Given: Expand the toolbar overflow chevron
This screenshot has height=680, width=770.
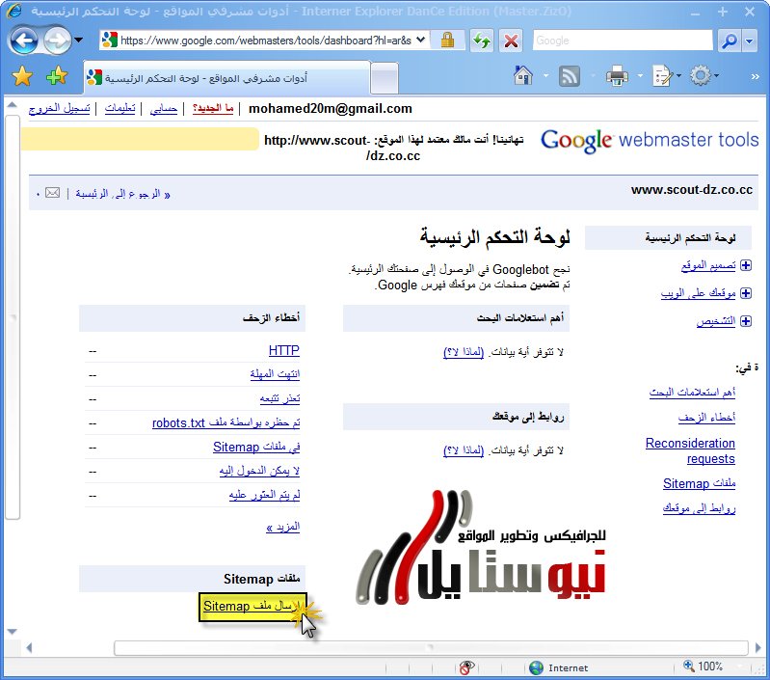Looking at the screenshot, I should pos(756,76).
